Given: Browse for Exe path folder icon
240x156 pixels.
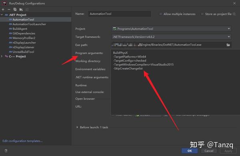Looking at the screenshot, I should tap(228, 45).
